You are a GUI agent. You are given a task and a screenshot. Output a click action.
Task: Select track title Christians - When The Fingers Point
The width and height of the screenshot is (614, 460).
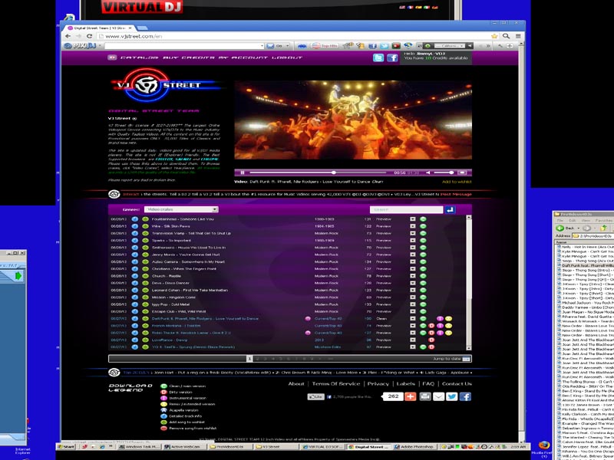184,269
